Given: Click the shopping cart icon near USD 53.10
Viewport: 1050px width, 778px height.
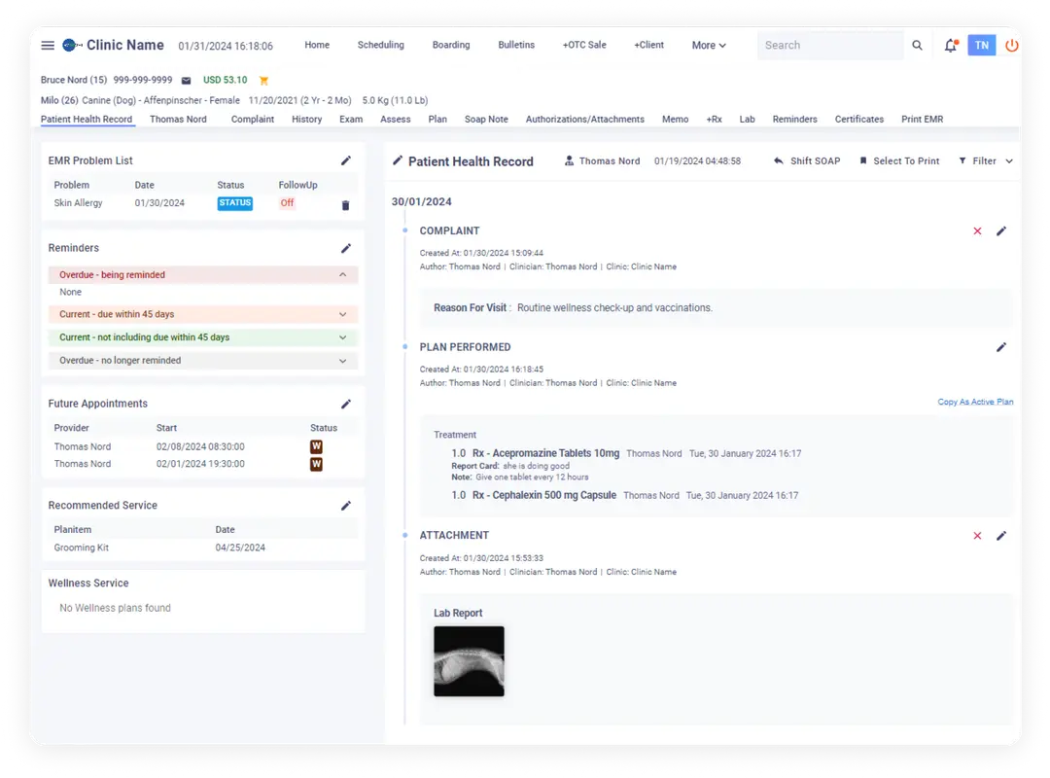Looking at the screenshot, I should pos(262,80).
